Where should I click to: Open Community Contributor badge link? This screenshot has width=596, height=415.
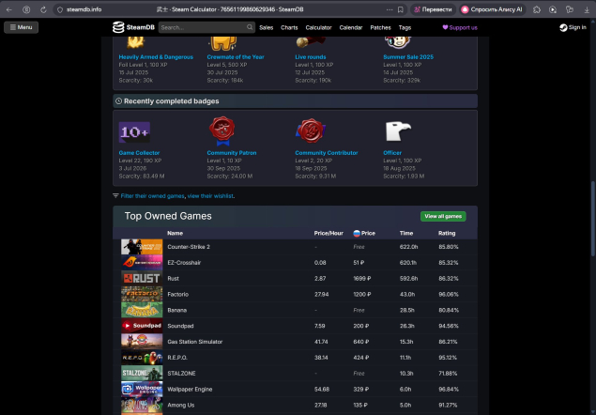coord(326,152)
